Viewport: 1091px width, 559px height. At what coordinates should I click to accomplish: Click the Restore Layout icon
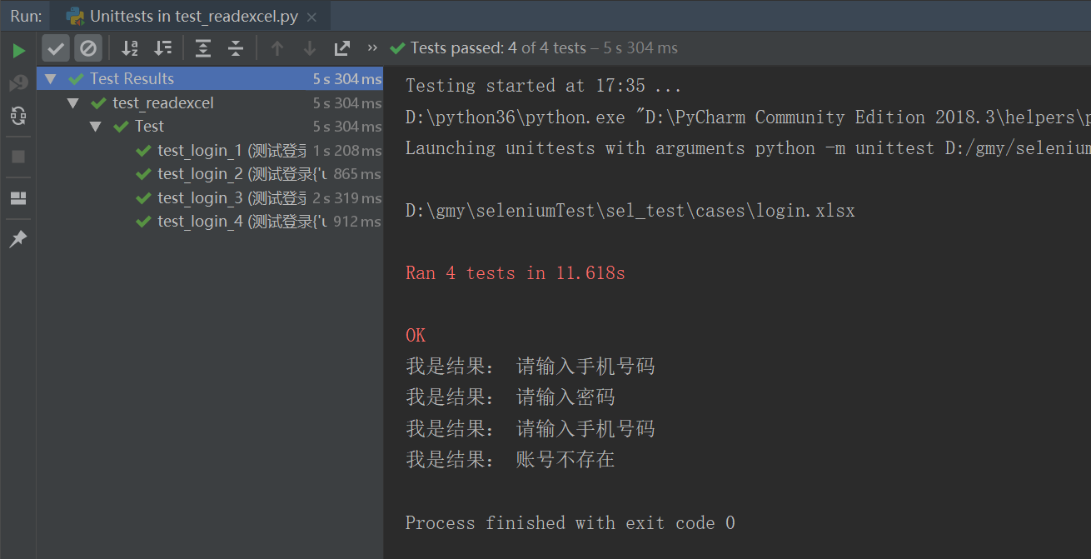pyautogui.click(x=18, y=198)
